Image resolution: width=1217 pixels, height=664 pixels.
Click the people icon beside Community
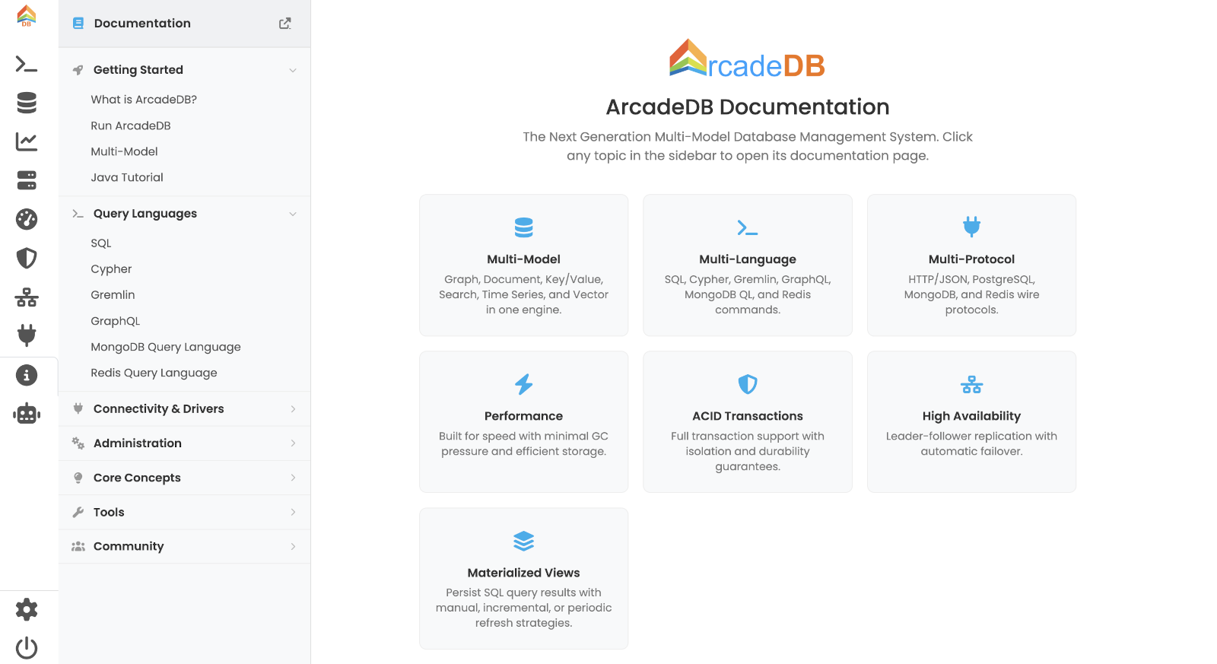pyautogui.click(x=78, y=547)
